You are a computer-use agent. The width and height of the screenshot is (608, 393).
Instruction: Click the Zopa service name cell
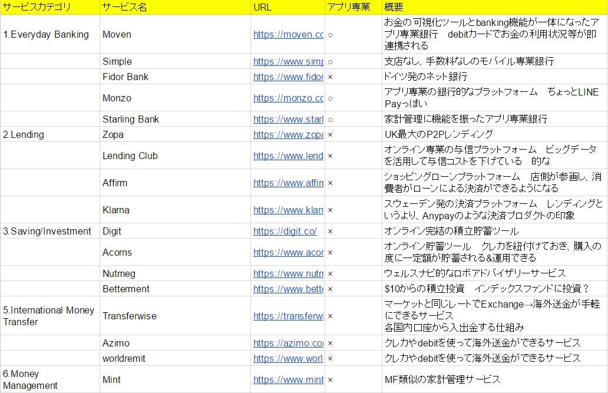(175, 134)
